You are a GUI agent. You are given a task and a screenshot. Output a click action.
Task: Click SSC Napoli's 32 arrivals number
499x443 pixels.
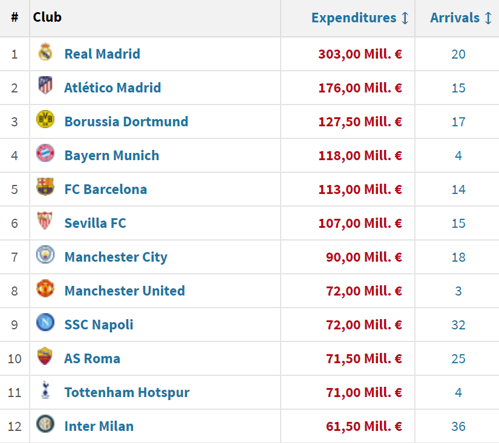pyautogui.click(x=458, y=325)
